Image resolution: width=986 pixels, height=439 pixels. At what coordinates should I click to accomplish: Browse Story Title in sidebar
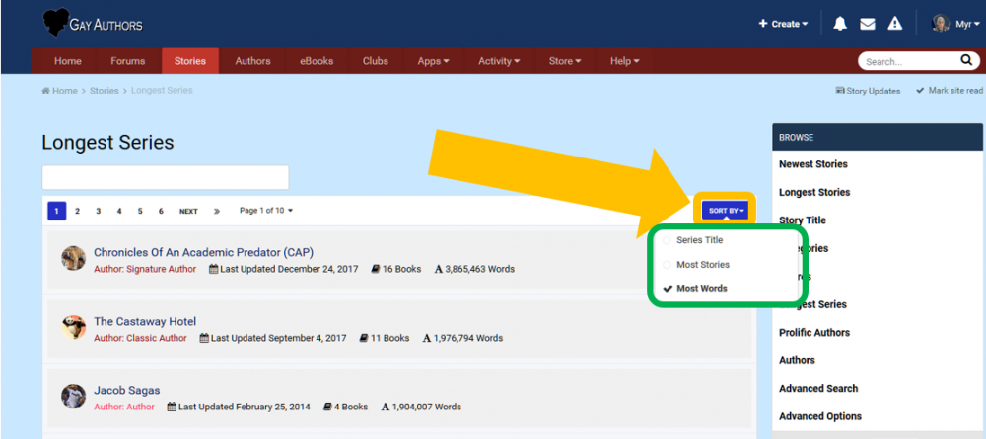point(803,219)
